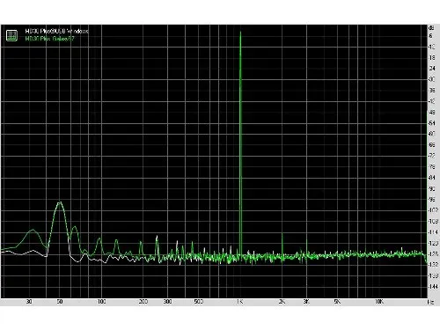Click the -30 dB axis label

[x=432, y=79]
